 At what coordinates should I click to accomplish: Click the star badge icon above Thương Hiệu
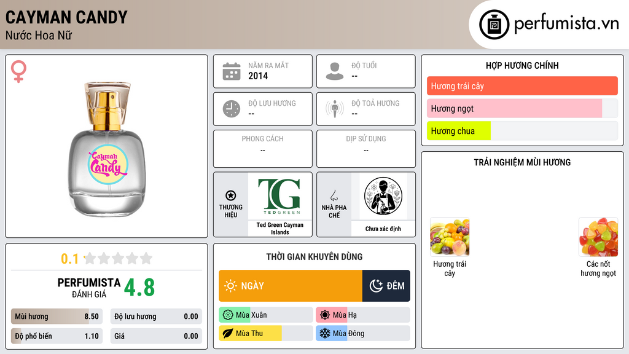click(x=231, y=195)
